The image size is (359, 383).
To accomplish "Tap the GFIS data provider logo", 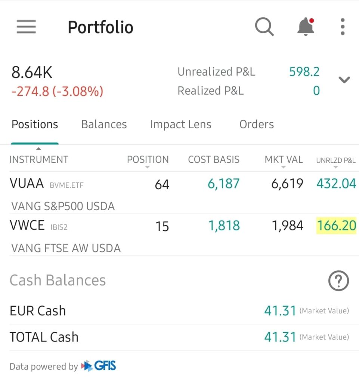I will click(99, 366).
